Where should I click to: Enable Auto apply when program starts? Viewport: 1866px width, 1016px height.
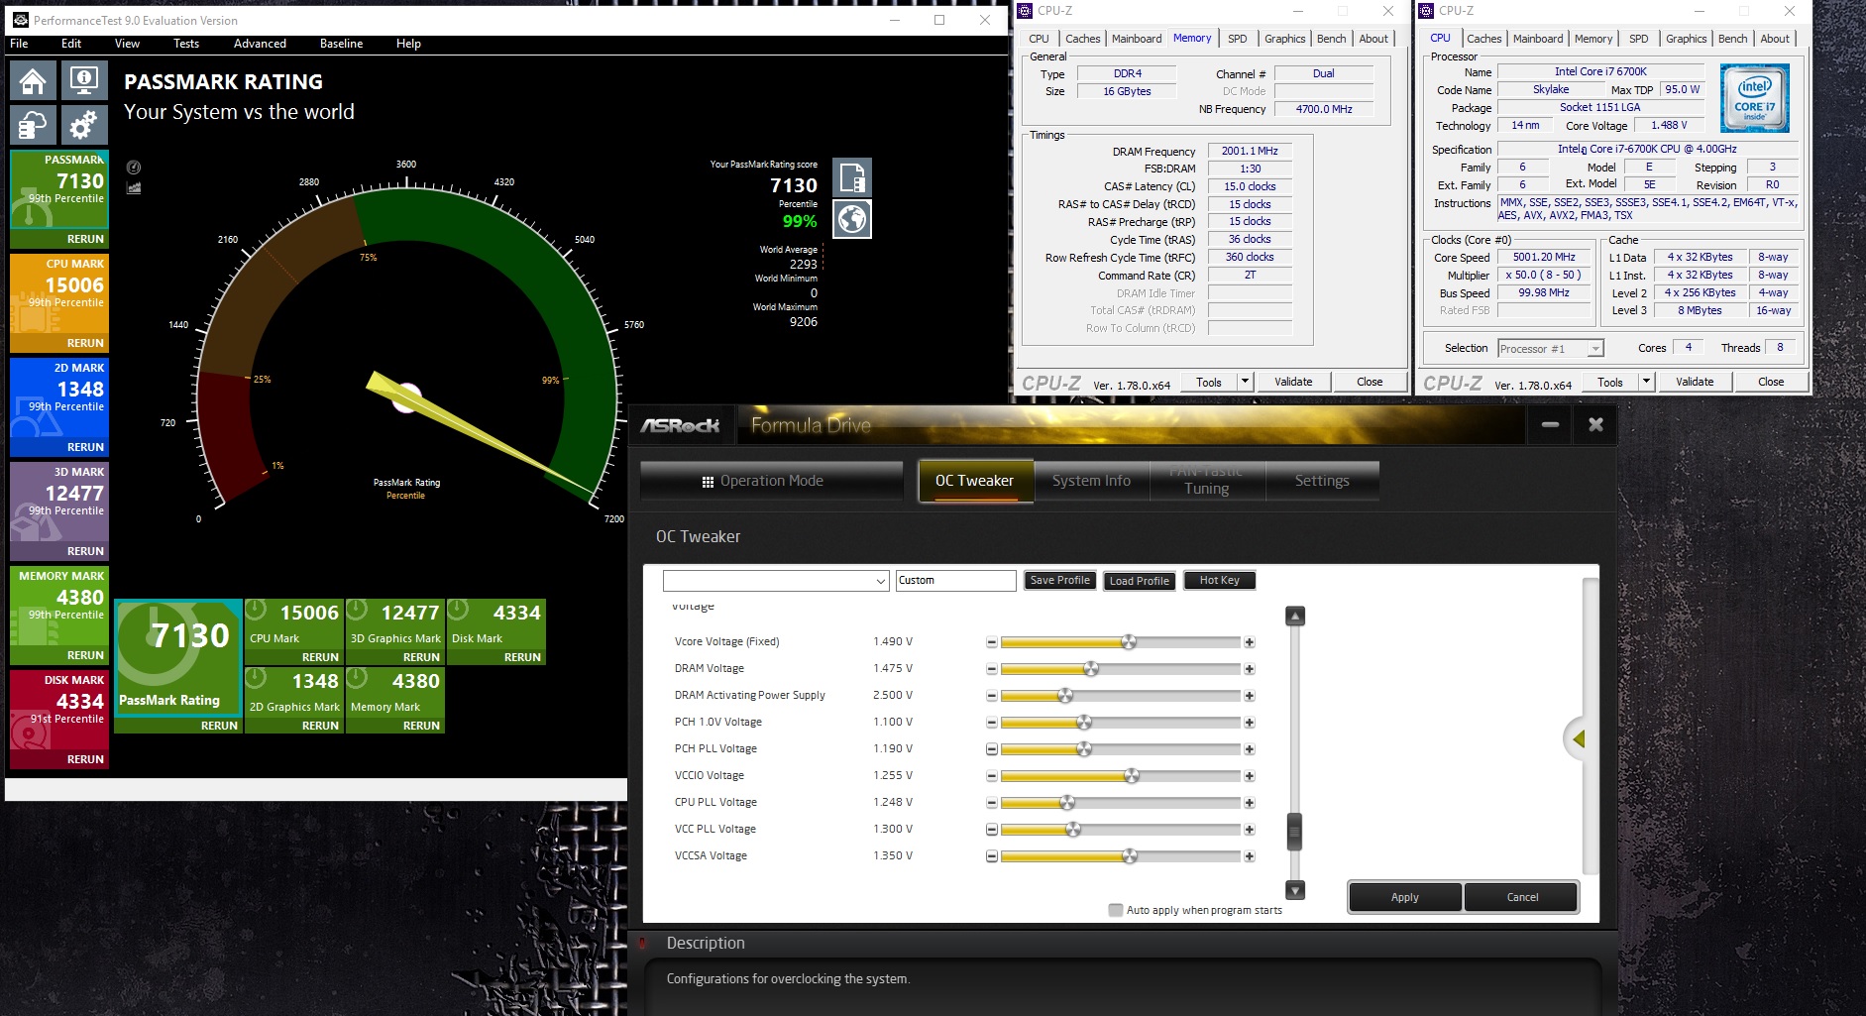(x=1116, y=910)
